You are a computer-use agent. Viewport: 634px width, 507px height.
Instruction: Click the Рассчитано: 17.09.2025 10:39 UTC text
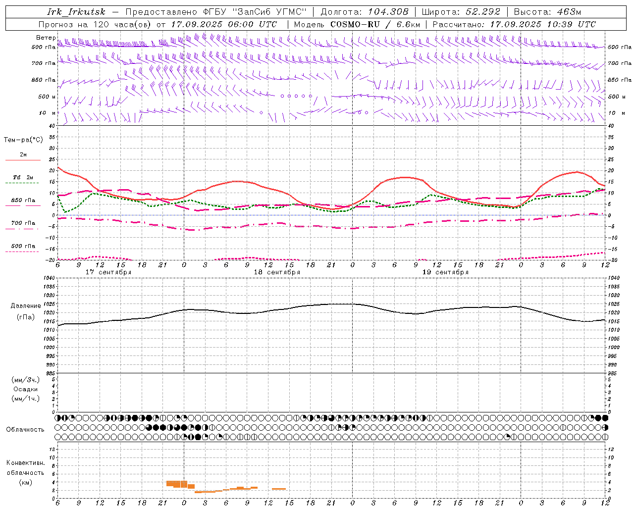click(x=514, y=24)
